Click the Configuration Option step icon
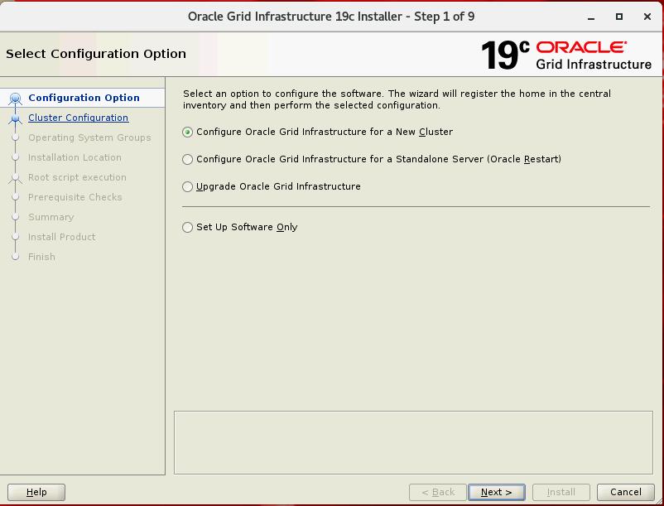664x506 pixels. (14, 99)
